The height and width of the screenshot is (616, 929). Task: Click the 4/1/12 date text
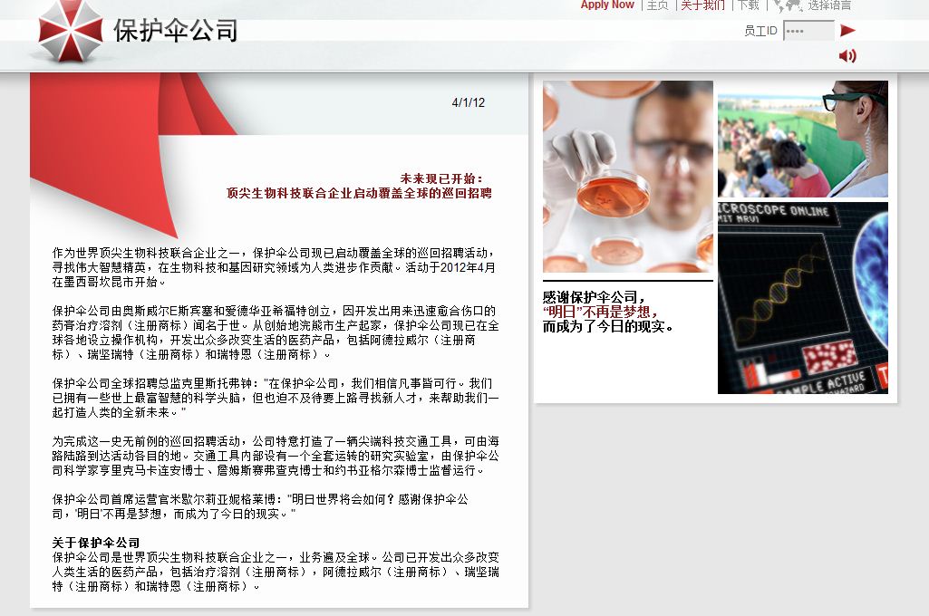[x=469, y=102]
